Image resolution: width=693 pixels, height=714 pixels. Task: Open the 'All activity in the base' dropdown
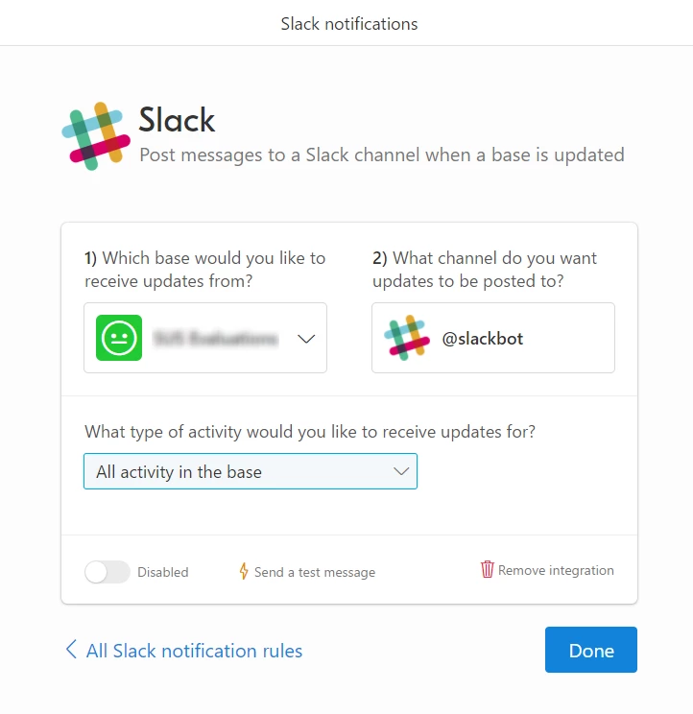251,471
